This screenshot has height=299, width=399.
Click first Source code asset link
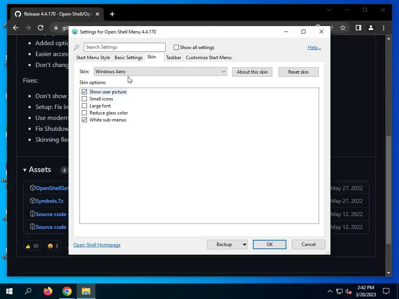click(x=51, y=214)
